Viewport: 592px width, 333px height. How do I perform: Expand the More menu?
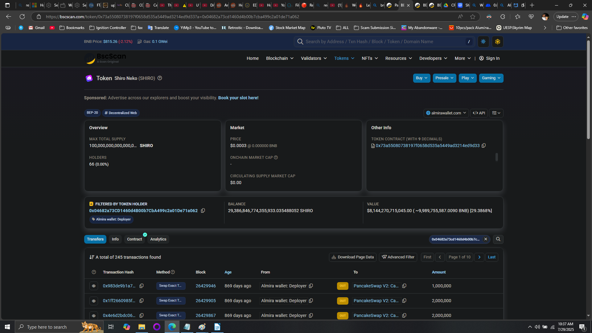pos(462,58)
